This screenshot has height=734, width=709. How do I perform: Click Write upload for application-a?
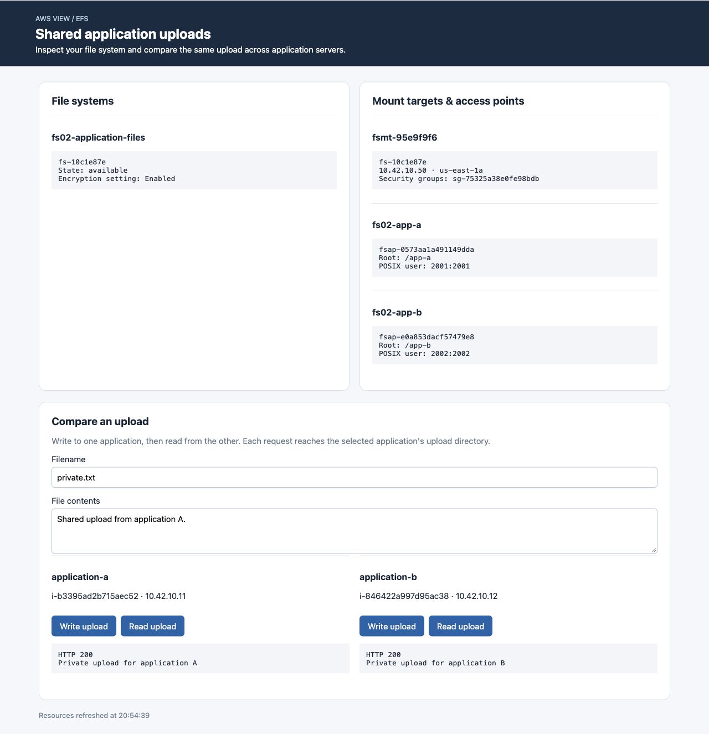[84, 626]
